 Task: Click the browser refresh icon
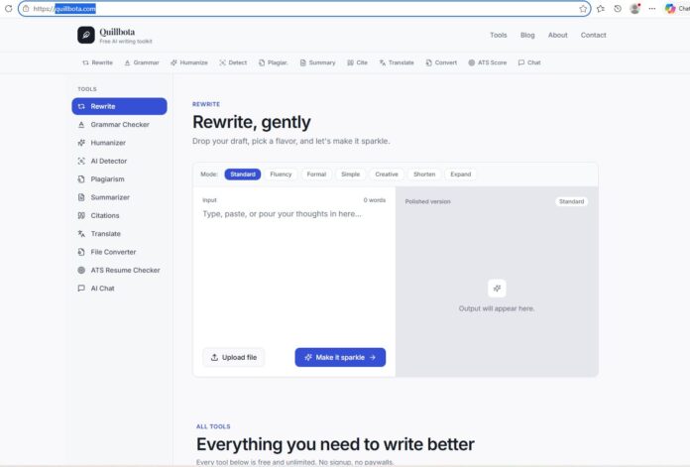(8, 8)
